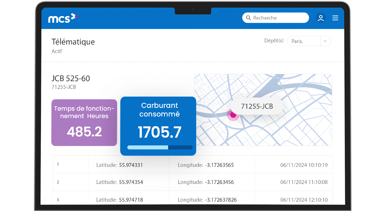384x211 pixels.
Task: Open the user profile icon
Action: (320, 18)
